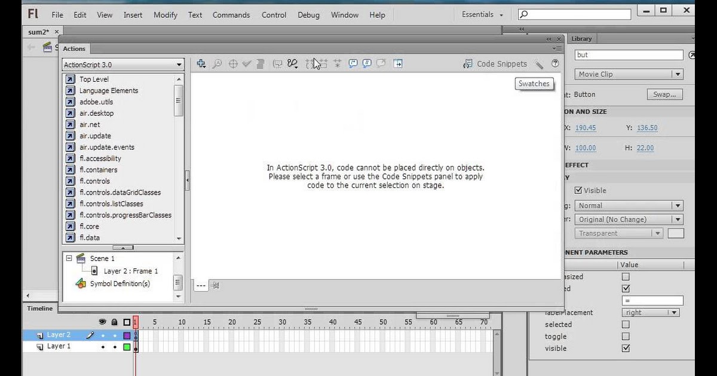Check the emphasized parameter checkbox
The height and width of the screenshot is (376, 717).
pyautogui.click(x=626, y=277)
